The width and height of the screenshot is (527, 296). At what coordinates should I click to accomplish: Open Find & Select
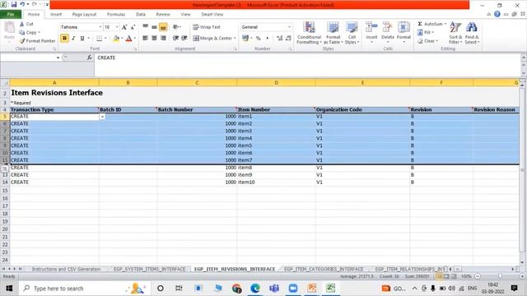pyautogui.click(x=472, y=33)
